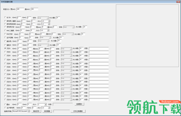Enable the 序列号文字 checkbox

coord(5,27)
